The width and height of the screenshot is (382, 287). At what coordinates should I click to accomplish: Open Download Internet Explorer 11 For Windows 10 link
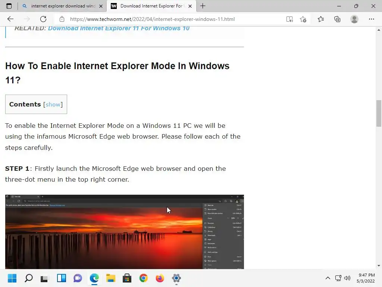click(119, 28)
